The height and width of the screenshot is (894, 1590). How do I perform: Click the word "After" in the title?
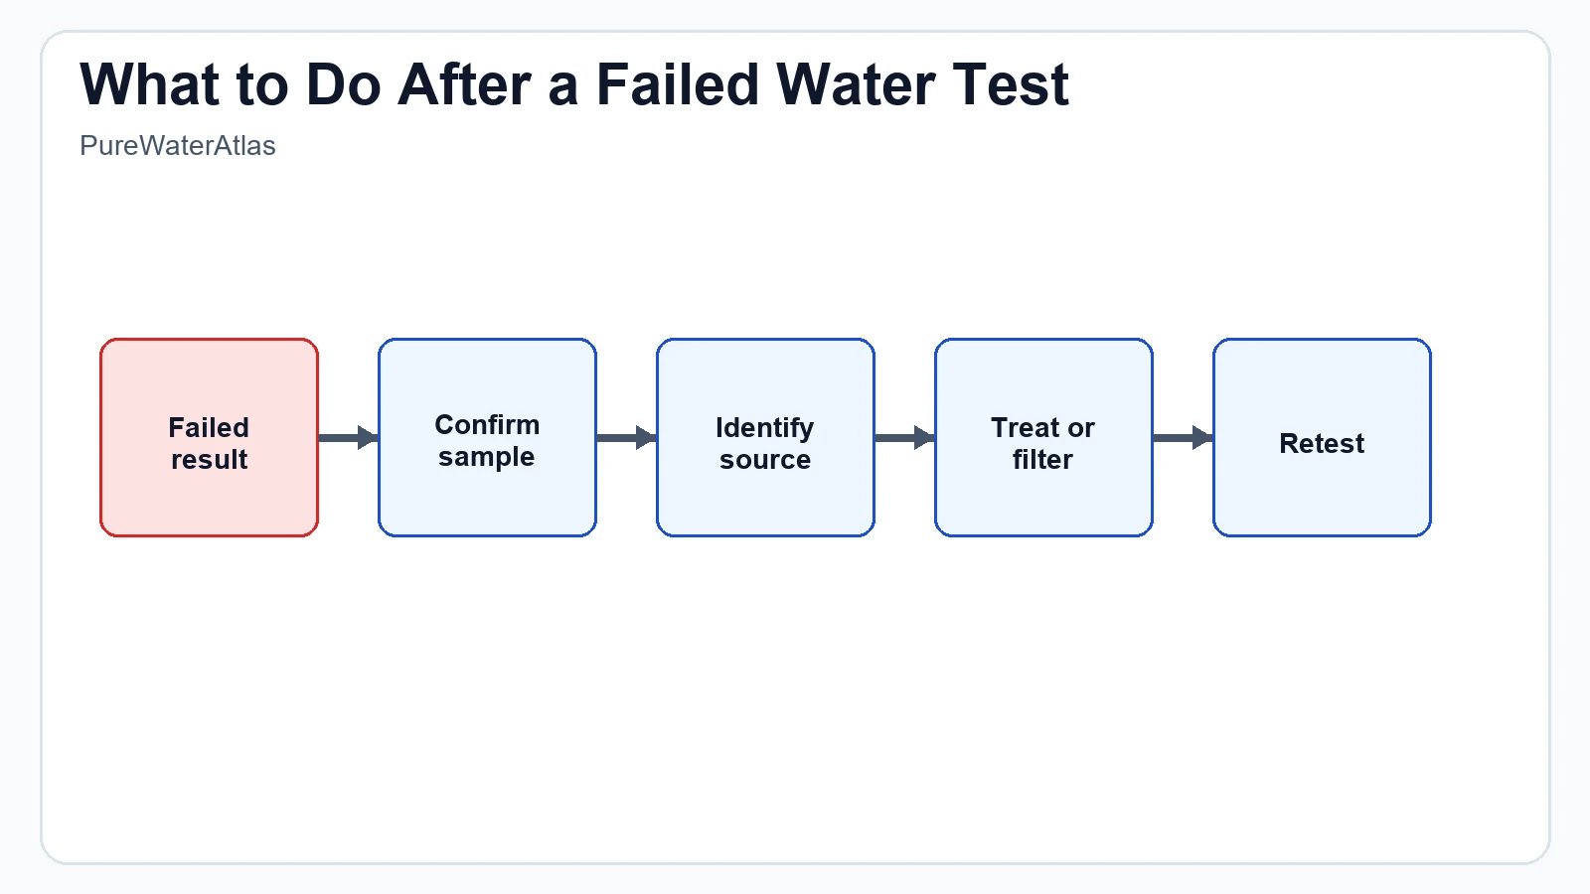point(464,84)
